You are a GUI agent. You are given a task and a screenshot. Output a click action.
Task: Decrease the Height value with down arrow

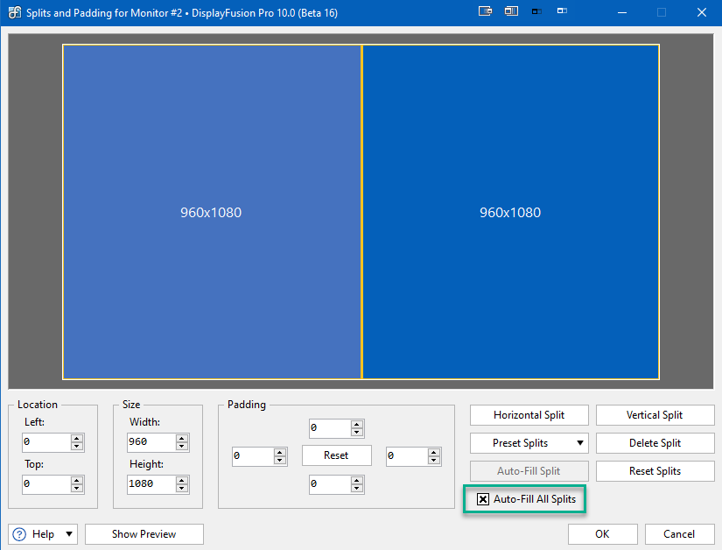click(182, 489)
